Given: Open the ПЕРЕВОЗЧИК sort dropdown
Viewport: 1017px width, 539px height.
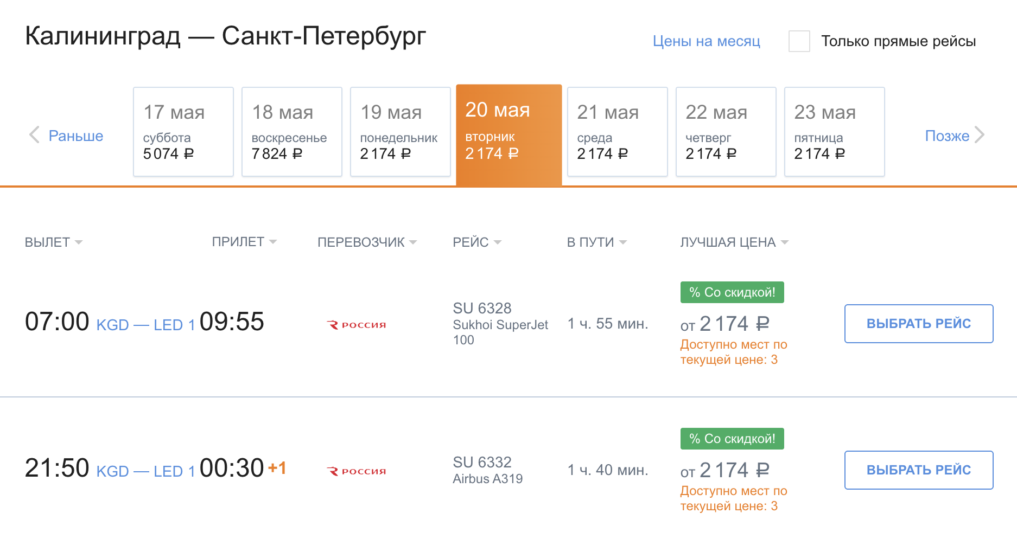Looking at the screenshot, I should click(x=367, y=242).
